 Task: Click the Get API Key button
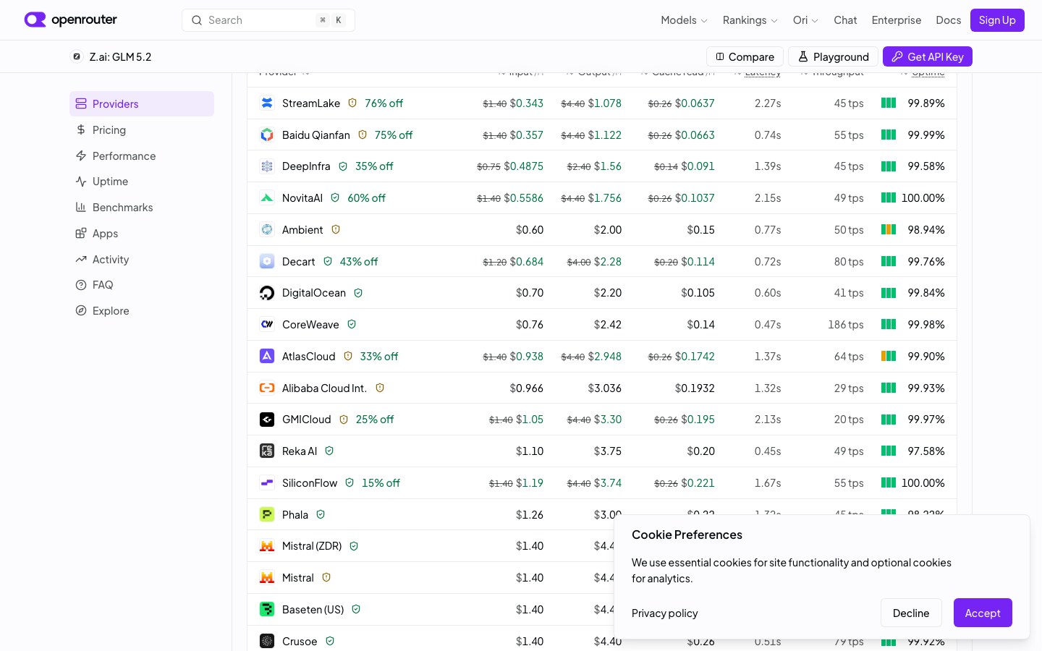click(927, 56)
